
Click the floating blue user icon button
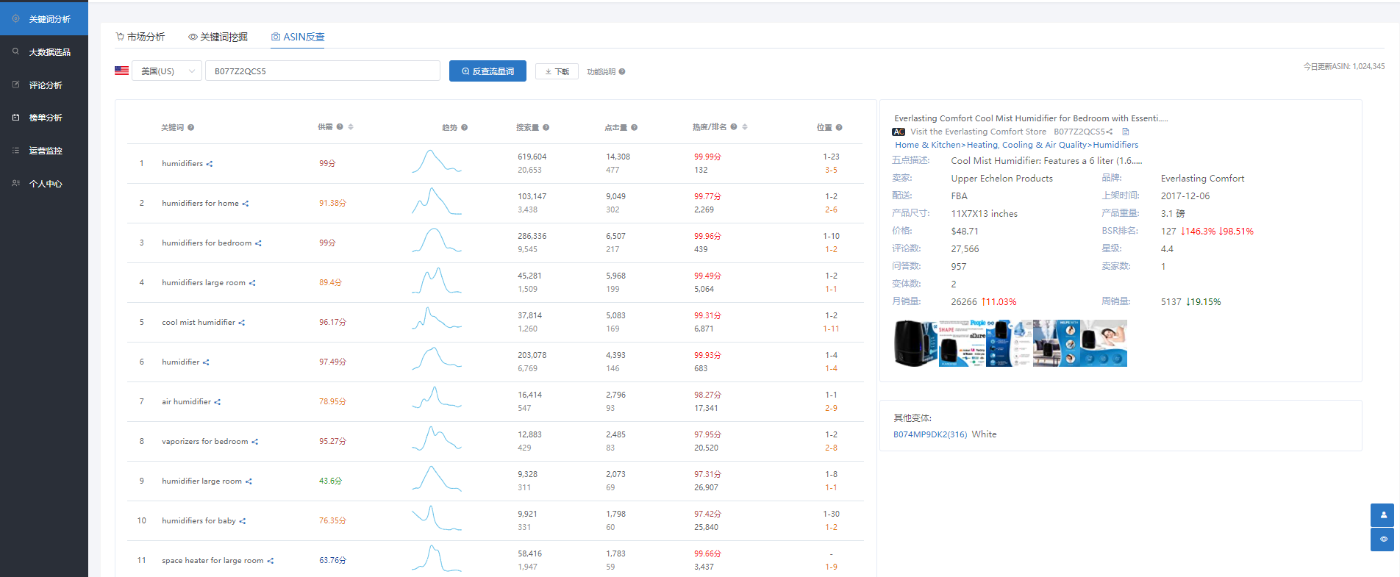pyautogui.click(x=1382, y=515)
